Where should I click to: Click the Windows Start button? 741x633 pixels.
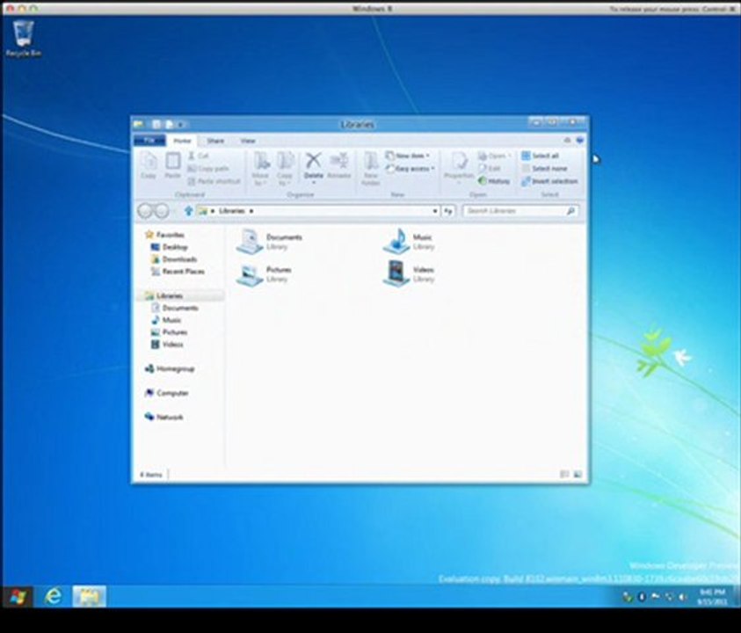click(x=18, y=597)
